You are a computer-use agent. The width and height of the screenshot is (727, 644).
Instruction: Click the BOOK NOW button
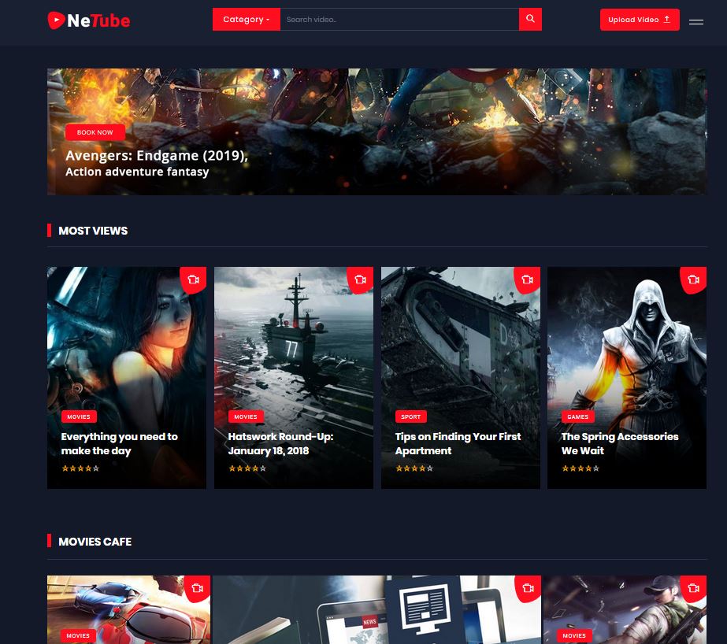pos(95,132)
